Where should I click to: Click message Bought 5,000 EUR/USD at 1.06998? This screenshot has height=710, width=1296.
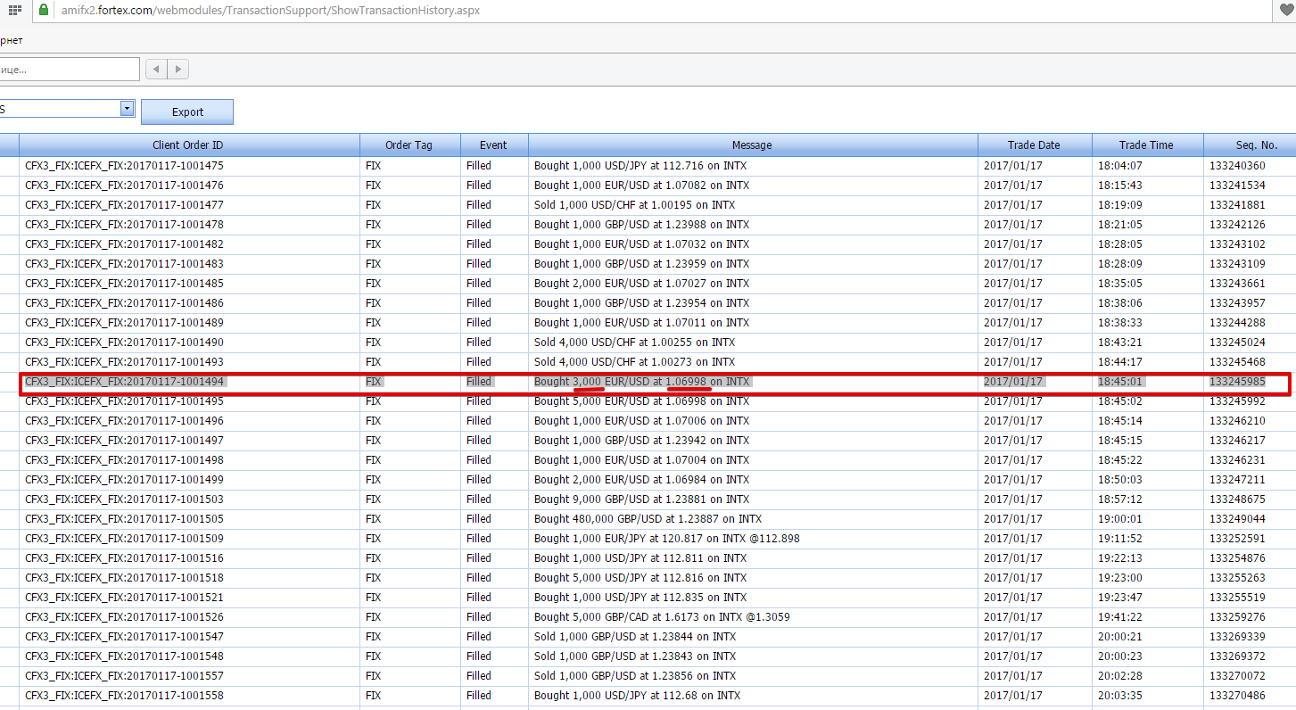[641, 401]
